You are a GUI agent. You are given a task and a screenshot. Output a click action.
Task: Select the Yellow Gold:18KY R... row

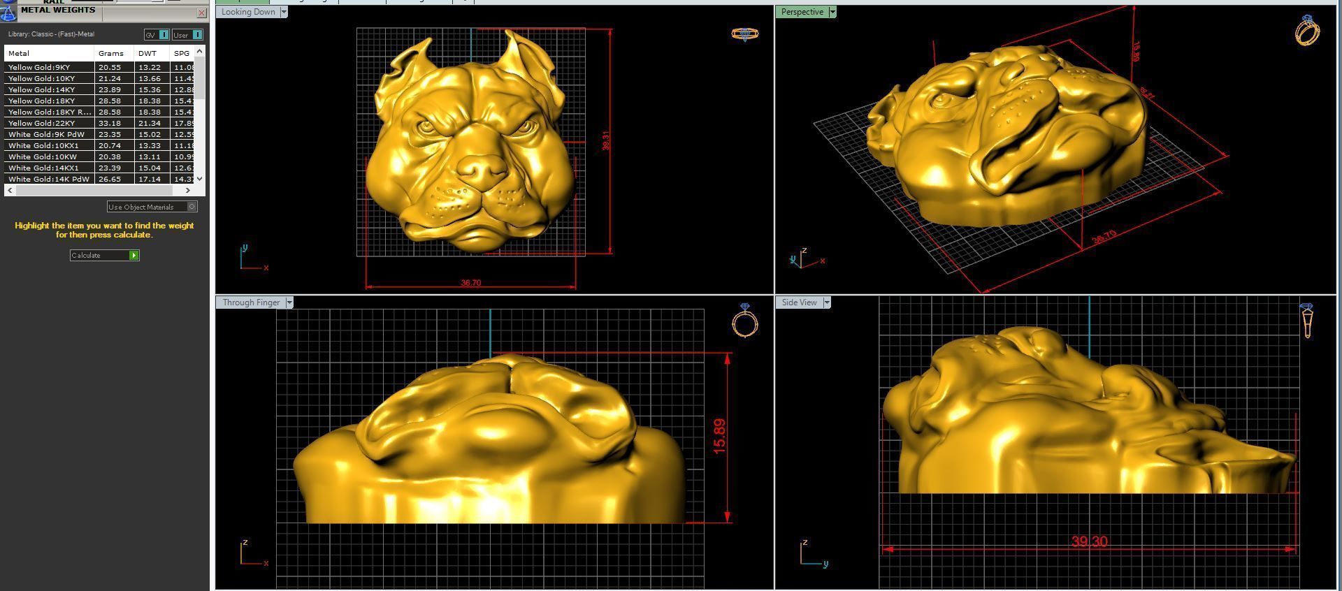coord(99,112)
